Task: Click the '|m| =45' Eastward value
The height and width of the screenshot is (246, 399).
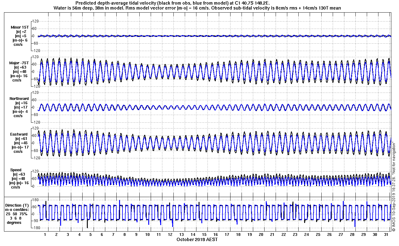Action: [21, 143]
